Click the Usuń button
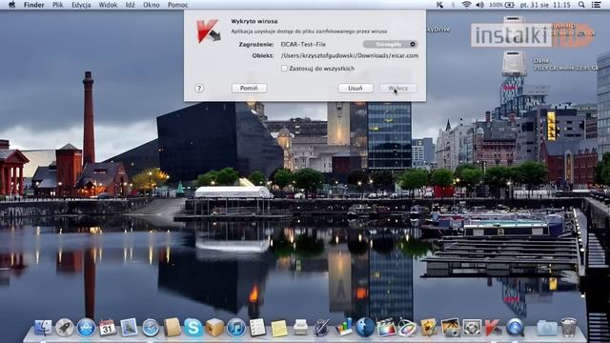The height and width of the screenshot is (343, 610). [356, 89]
